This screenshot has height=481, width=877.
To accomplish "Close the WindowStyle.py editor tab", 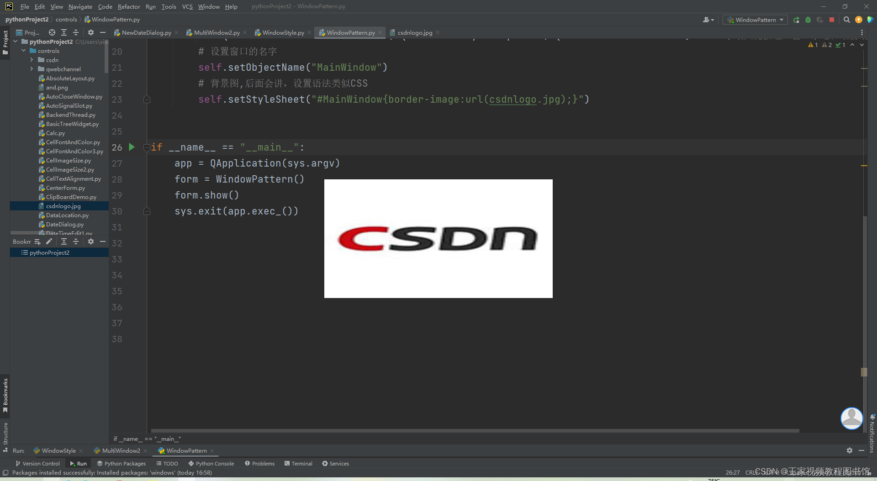I will click(x=309, y=32).
